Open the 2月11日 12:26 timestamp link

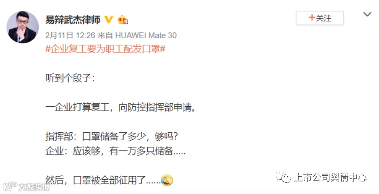click(x=70, y=36)
